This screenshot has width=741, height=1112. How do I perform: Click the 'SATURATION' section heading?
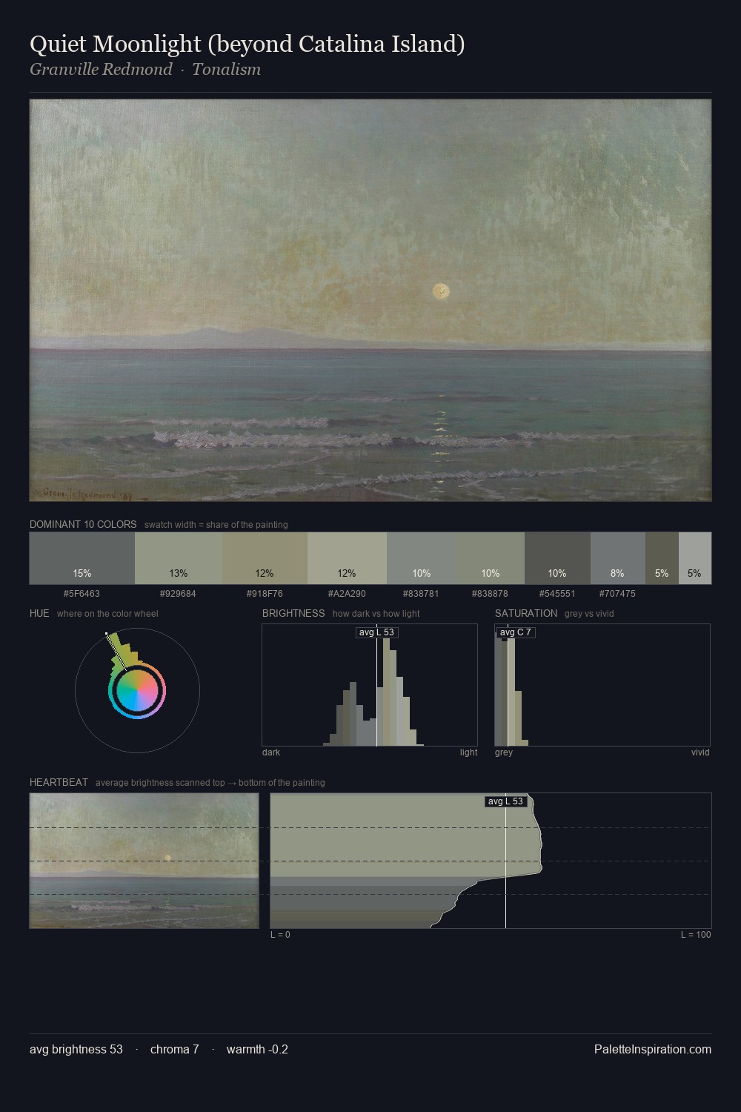pos(526,613)
